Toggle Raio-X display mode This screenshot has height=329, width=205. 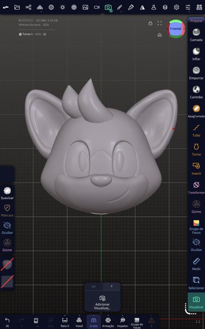(x=65, y=322)
